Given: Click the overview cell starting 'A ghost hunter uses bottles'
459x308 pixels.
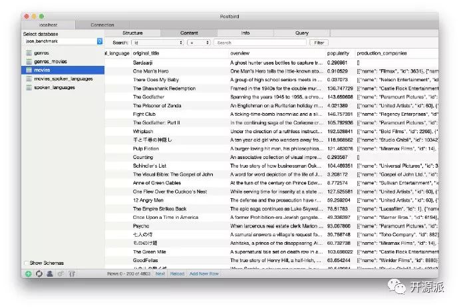Looking at the screenshot, I should (276, 63).
